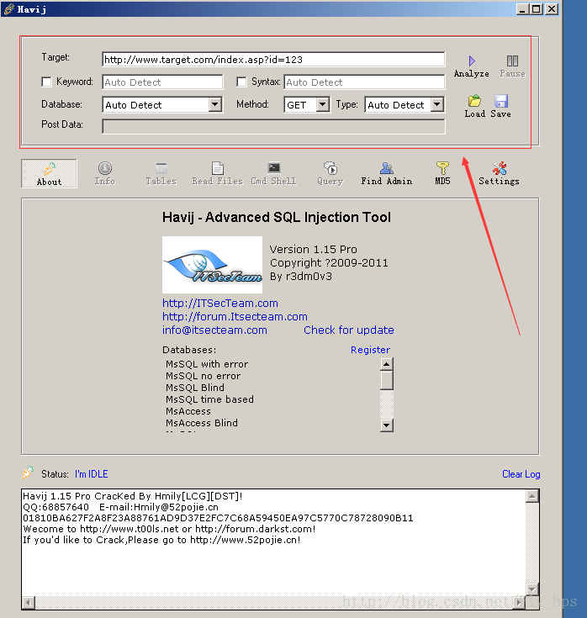Click log scroll up arrow
The image size is (587, 618).
point(532,496)
